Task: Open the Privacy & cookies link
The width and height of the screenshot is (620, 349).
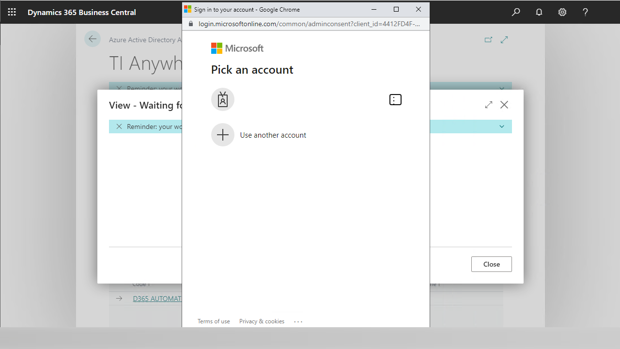Action: [262, 321]
